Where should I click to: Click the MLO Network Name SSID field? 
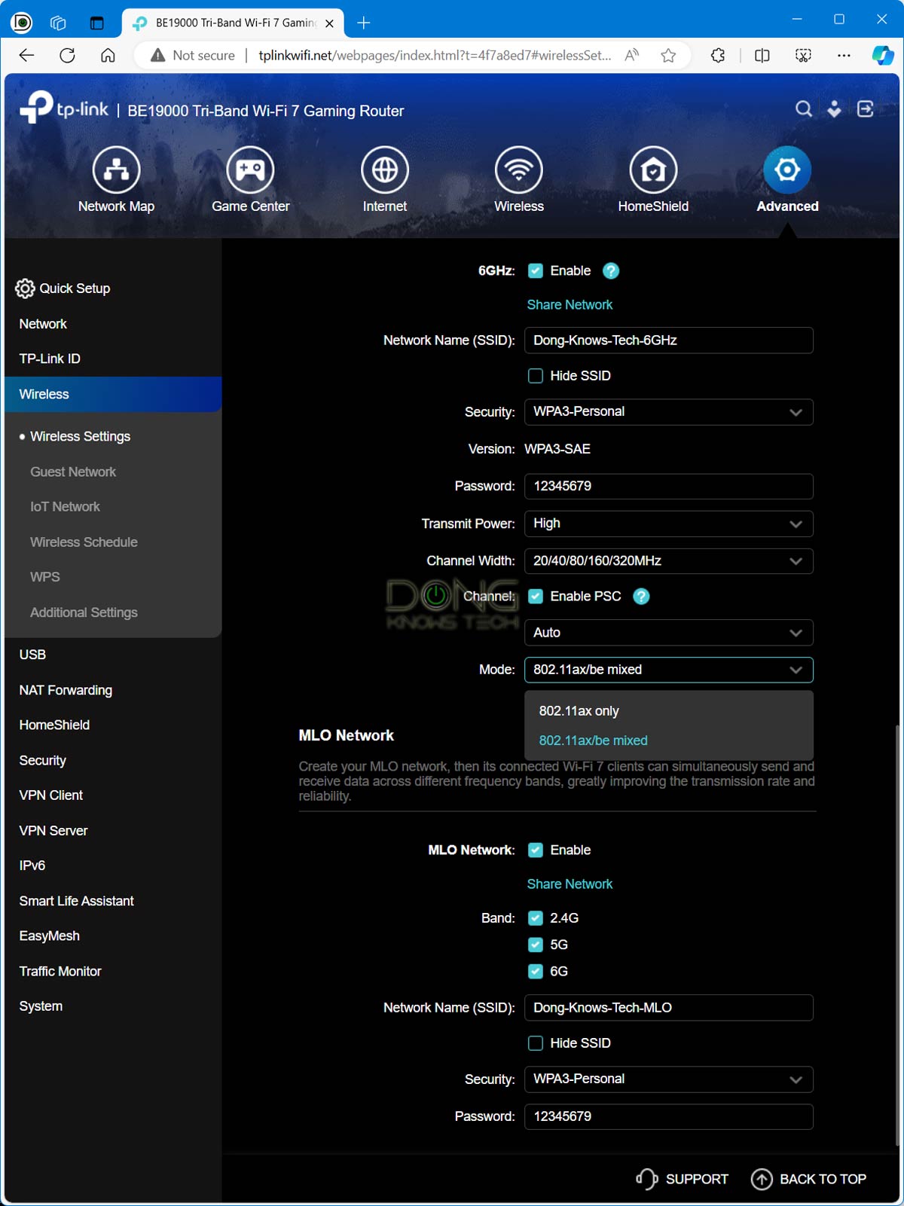(669, 1008)
